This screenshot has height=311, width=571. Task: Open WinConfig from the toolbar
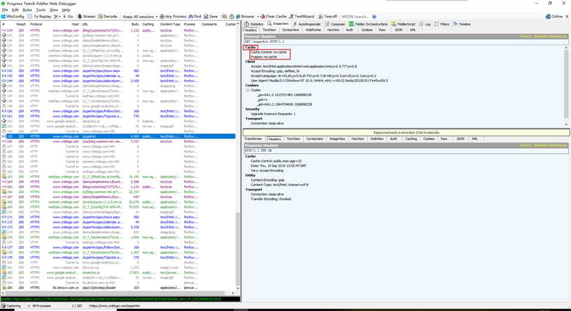click(12, 17)
